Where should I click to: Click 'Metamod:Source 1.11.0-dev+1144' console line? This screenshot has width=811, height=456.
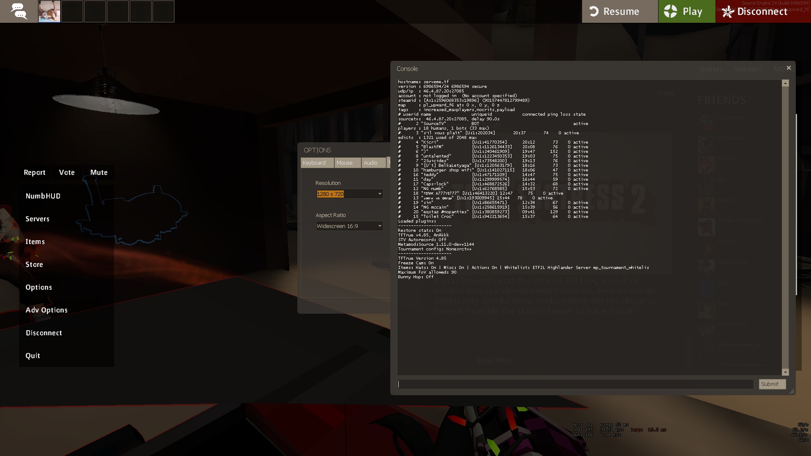(x=436, y=244)
